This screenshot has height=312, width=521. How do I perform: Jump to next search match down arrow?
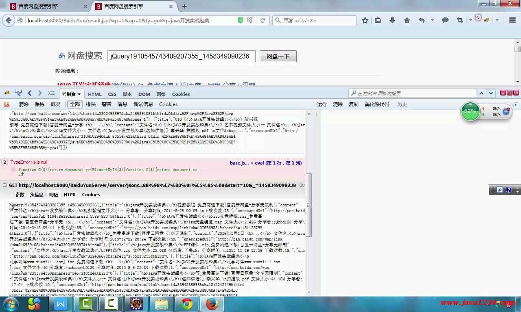coord(491,93)
